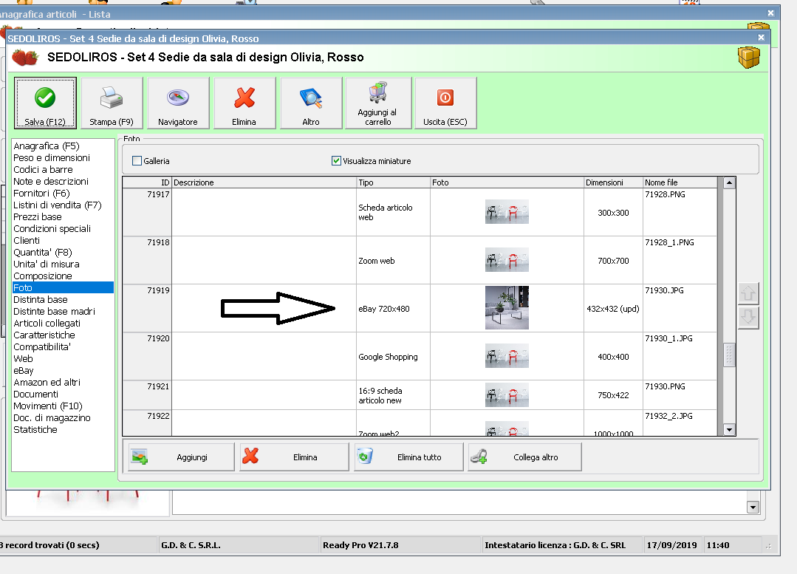Enable the Galleria checkbox

(137, 160)
